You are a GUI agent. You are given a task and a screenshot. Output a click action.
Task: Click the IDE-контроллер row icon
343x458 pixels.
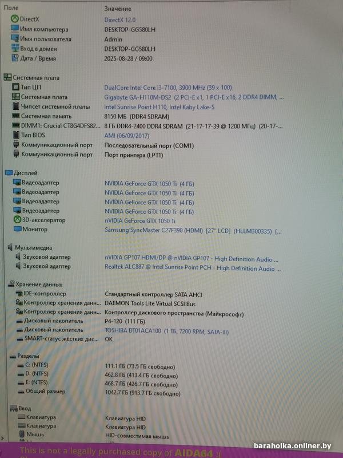click(19, 293)
